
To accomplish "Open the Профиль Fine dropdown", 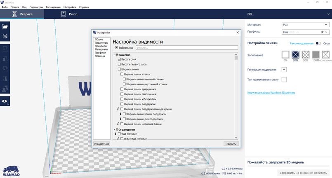I will click(x=306, y=32).
